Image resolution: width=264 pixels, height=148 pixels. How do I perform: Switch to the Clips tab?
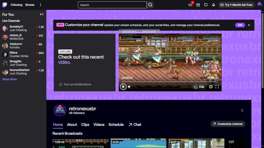(85, 125)
